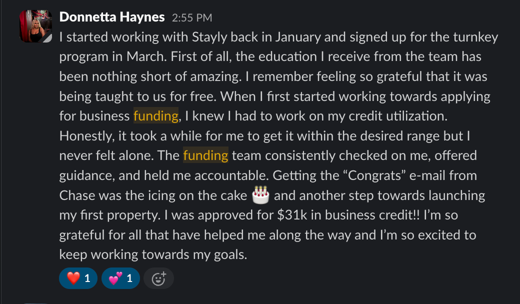The height and width of the screenshot is (304, 520).
Task: Click the 2:55 PM message timestamp
Action: pyautogui.click(x=192, y=18)
